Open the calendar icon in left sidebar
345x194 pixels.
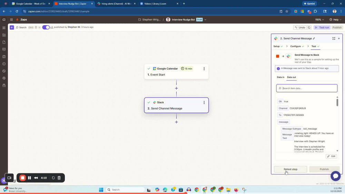tap(4, 57)
